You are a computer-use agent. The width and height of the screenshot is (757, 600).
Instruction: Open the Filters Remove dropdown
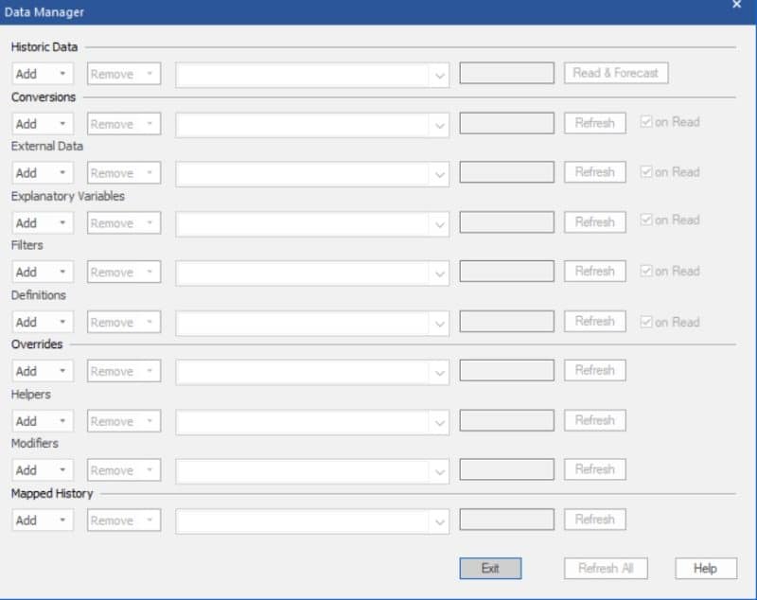pyautogui.click(x=123, y=272)
